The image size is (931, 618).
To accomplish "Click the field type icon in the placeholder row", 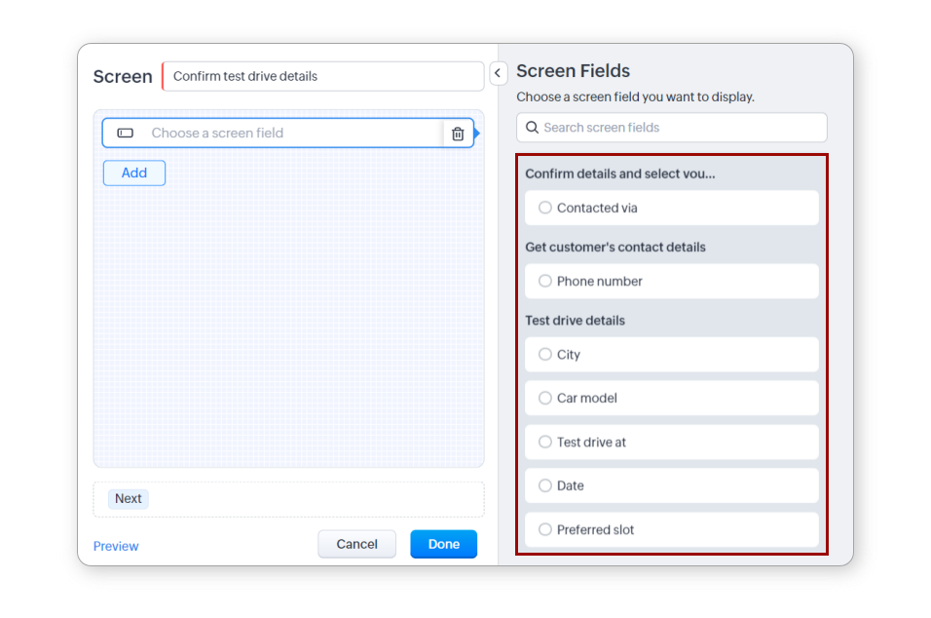I will pyautogui.click(x=126, y=133).
